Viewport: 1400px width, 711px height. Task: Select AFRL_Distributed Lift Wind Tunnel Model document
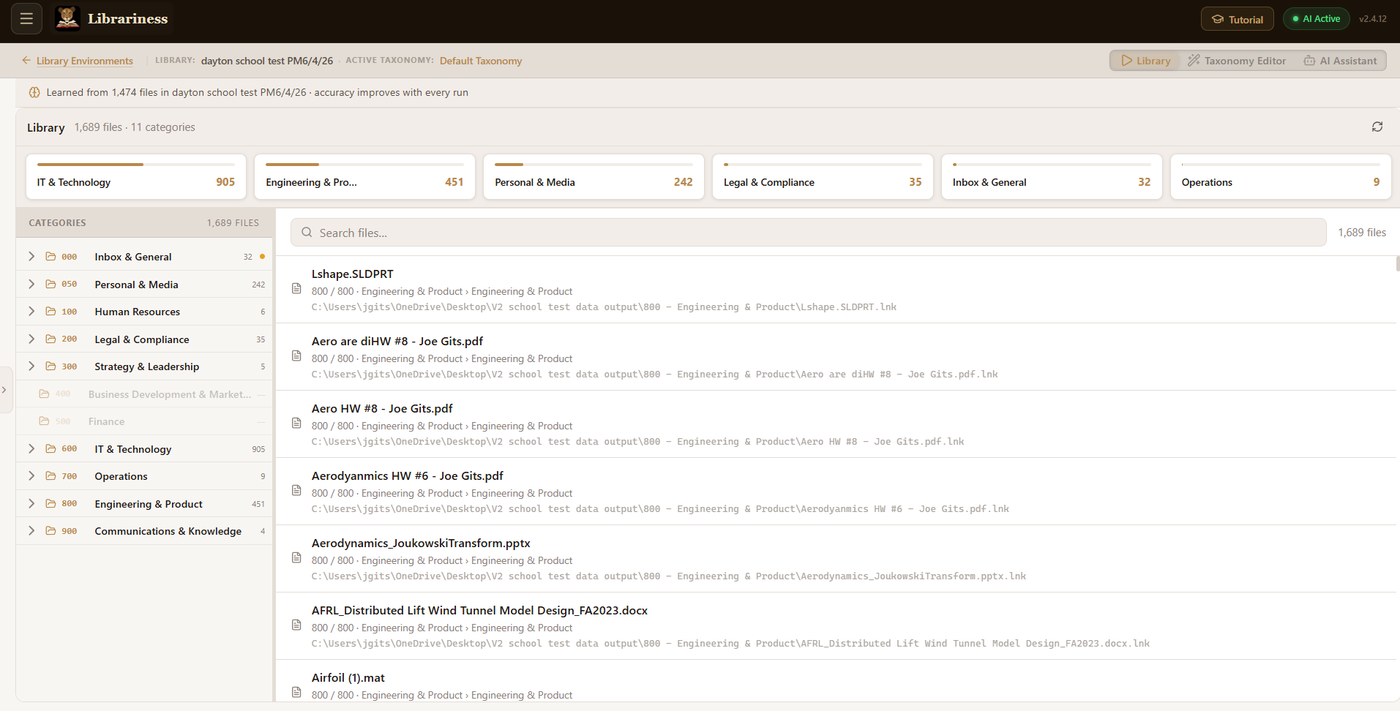pos(479,610)
